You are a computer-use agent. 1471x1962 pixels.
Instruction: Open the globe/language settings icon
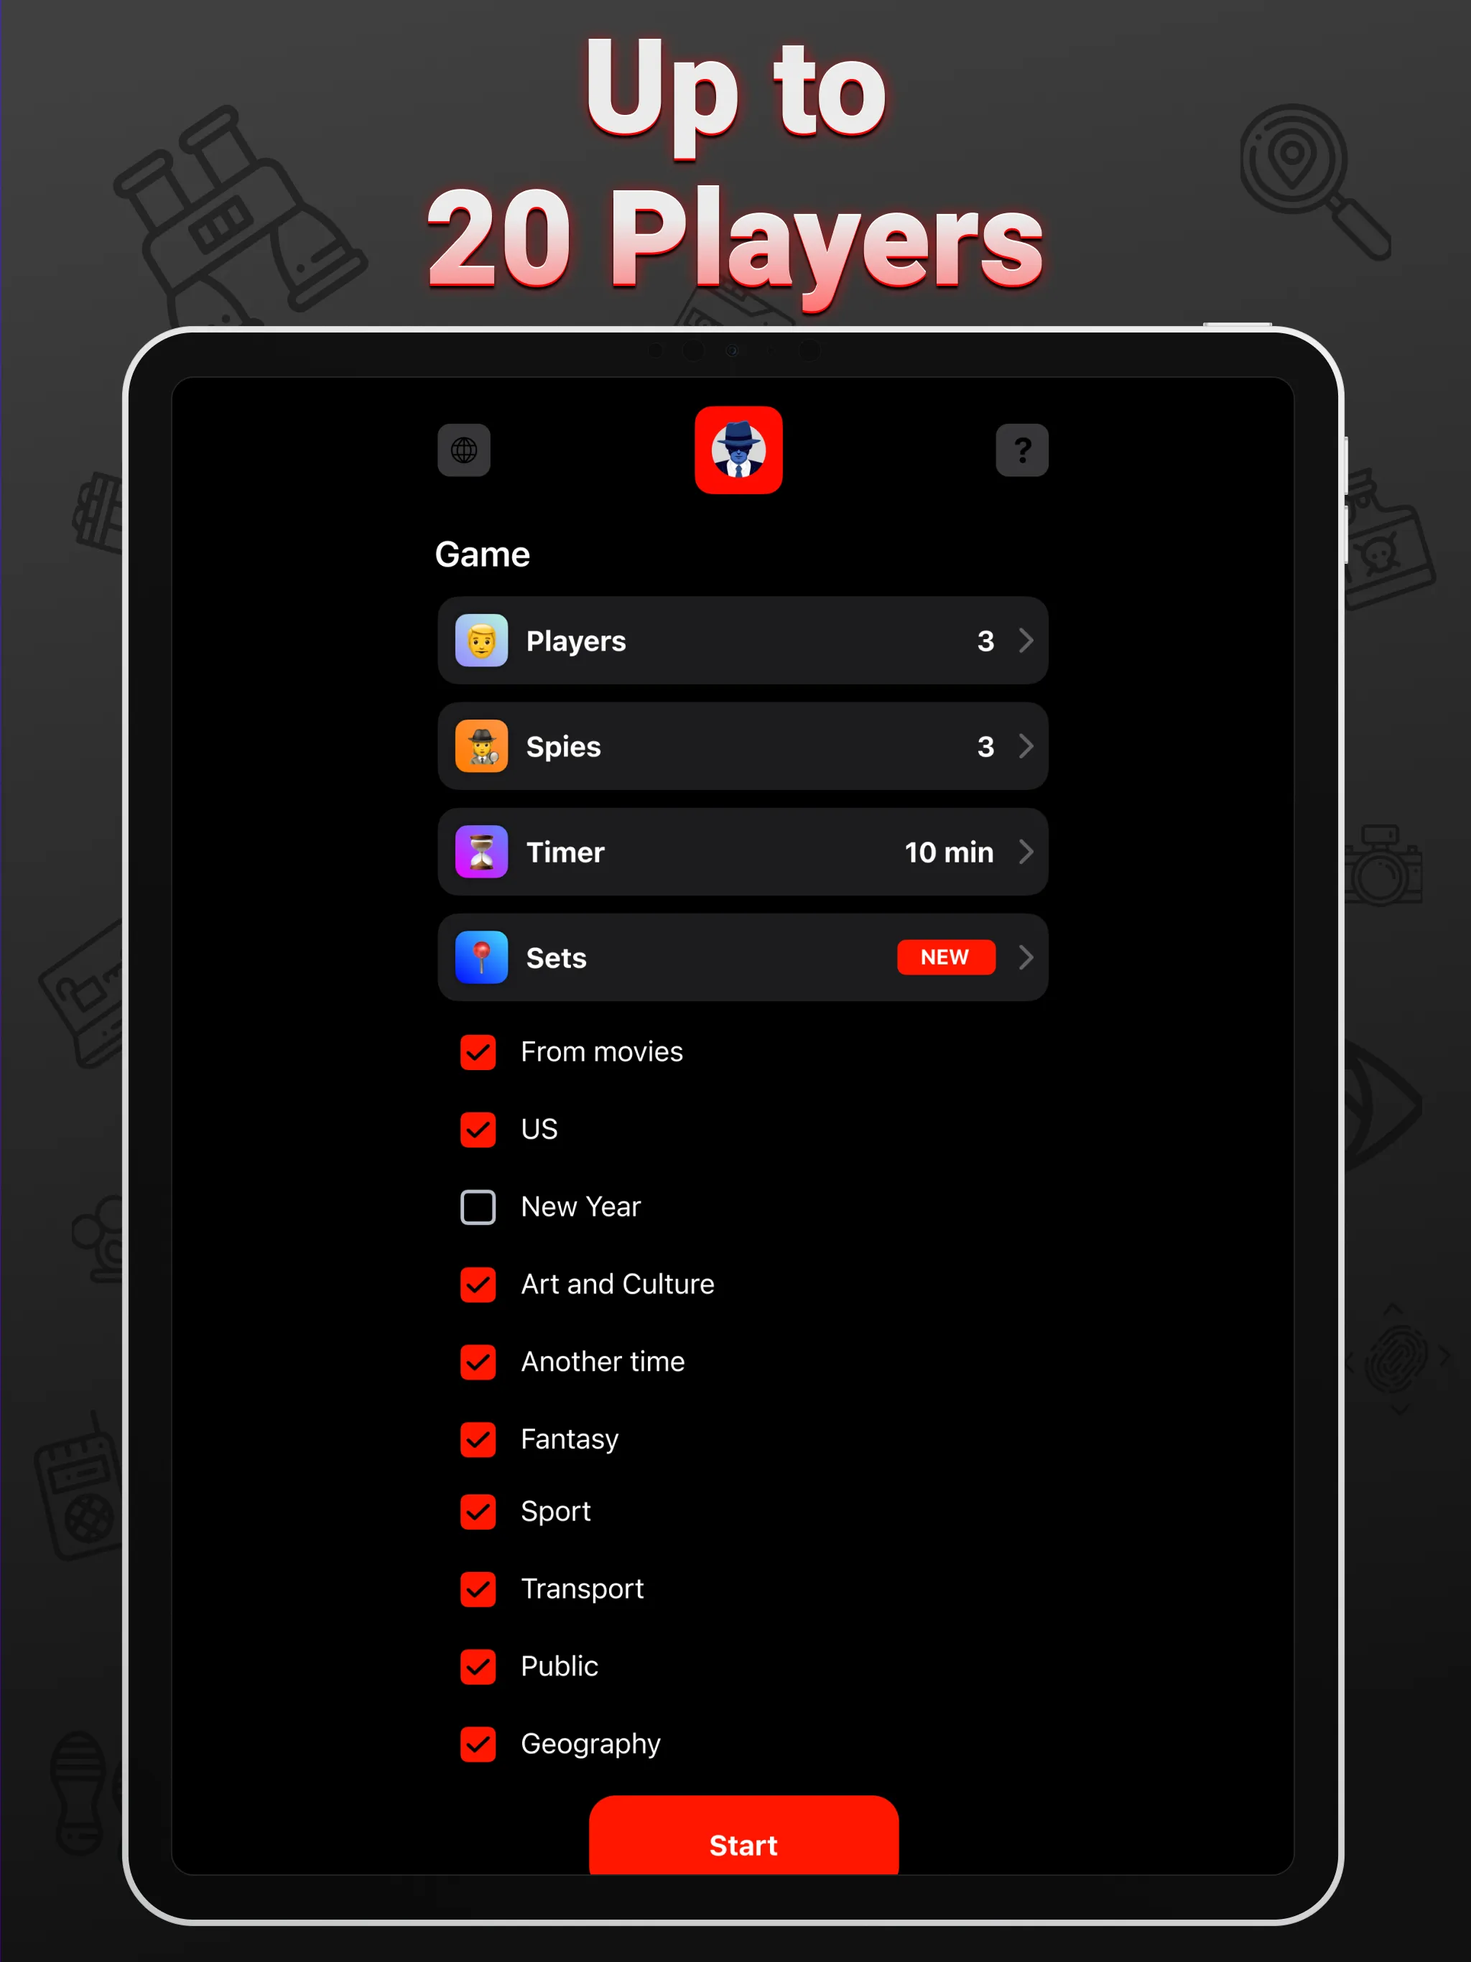[x=463, y=450]
